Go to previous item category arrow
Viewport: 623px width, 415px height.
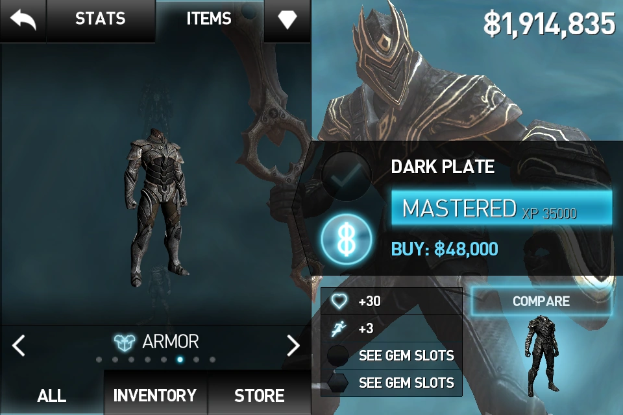pyautogui.click(x=19, y=346)
